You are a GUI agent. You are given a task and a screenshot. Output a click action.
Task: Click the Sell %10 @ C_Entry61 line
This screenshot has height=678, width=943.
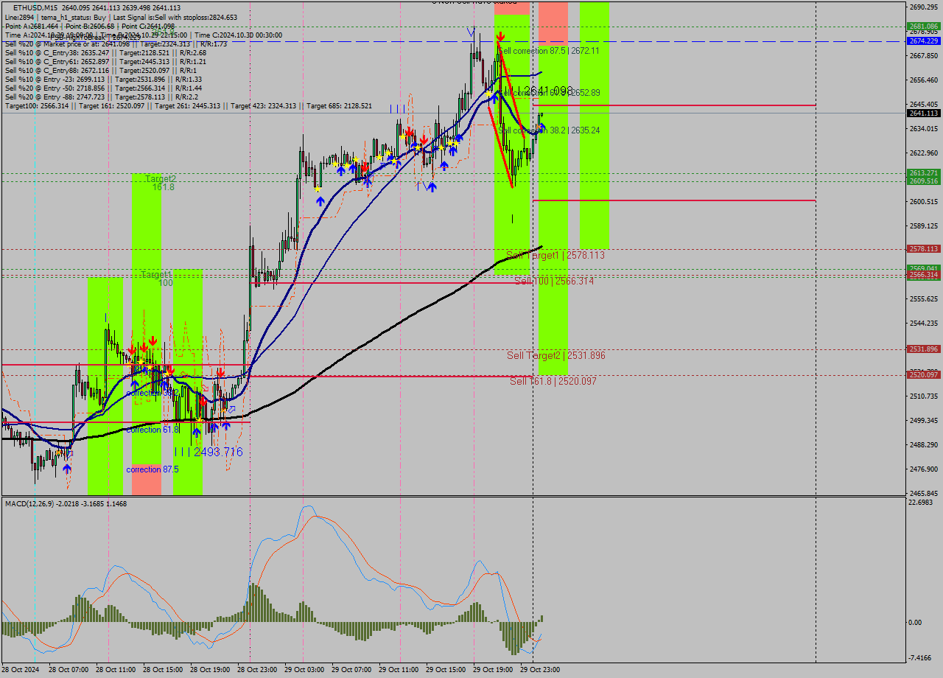[x=105, y=61]
